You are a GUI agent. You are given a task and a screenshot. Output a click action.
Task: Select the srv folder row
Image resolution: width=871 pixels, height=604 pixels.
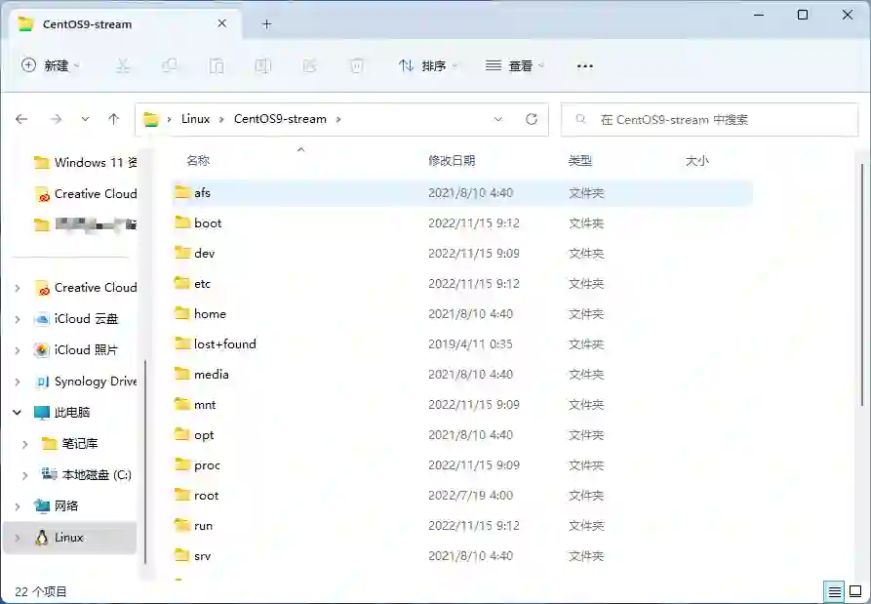point(462,555)
